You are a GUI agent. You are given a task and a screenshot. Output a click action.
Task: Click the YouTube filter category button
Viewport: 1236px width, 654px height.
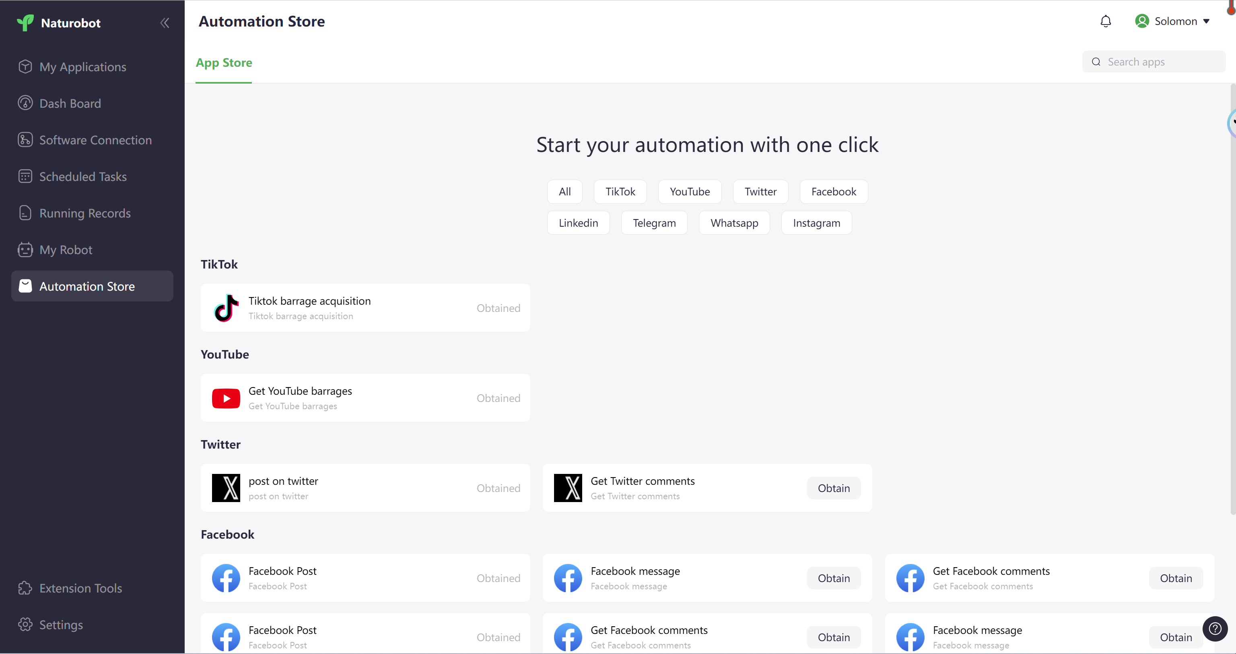click(x=689, y=191)
